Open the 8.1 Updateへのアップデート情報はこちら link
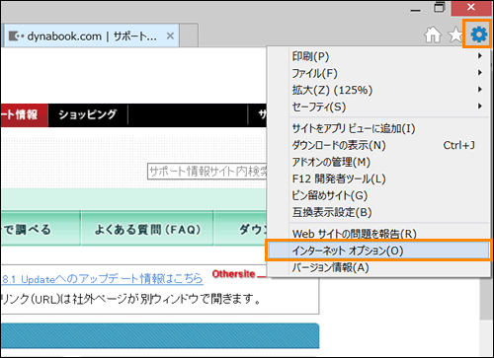Image resolution: width=494 pixels, height=358 pixels. click(103, 279)
